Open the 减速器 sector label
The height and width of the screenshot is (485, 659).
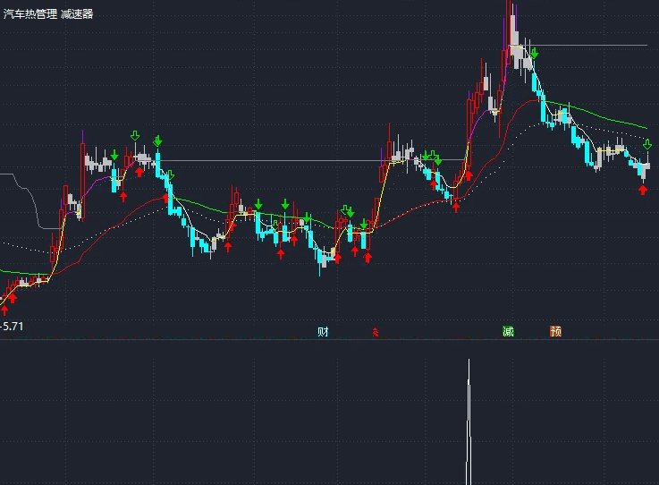(77, 14)
